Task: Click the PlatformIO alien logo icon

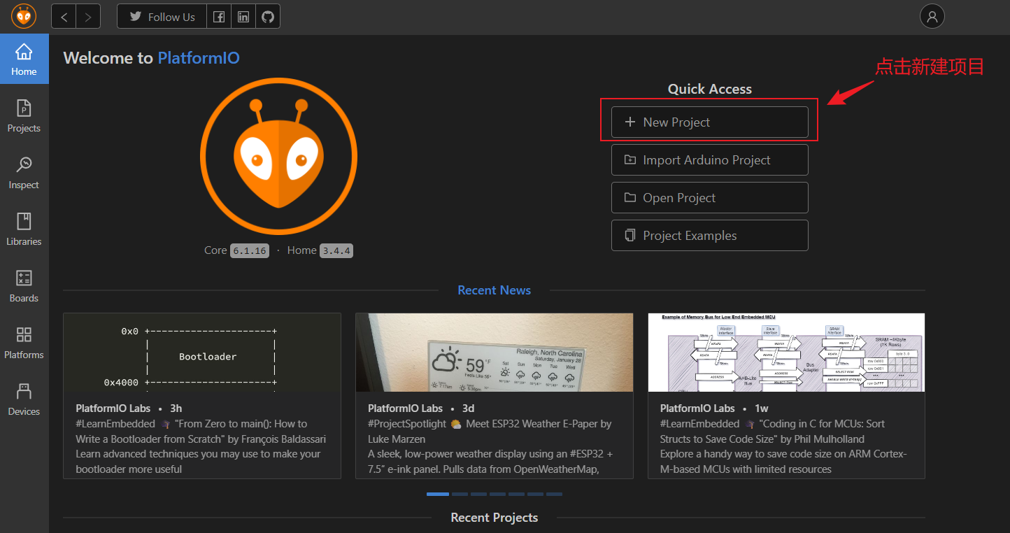Action: (23, 16)
